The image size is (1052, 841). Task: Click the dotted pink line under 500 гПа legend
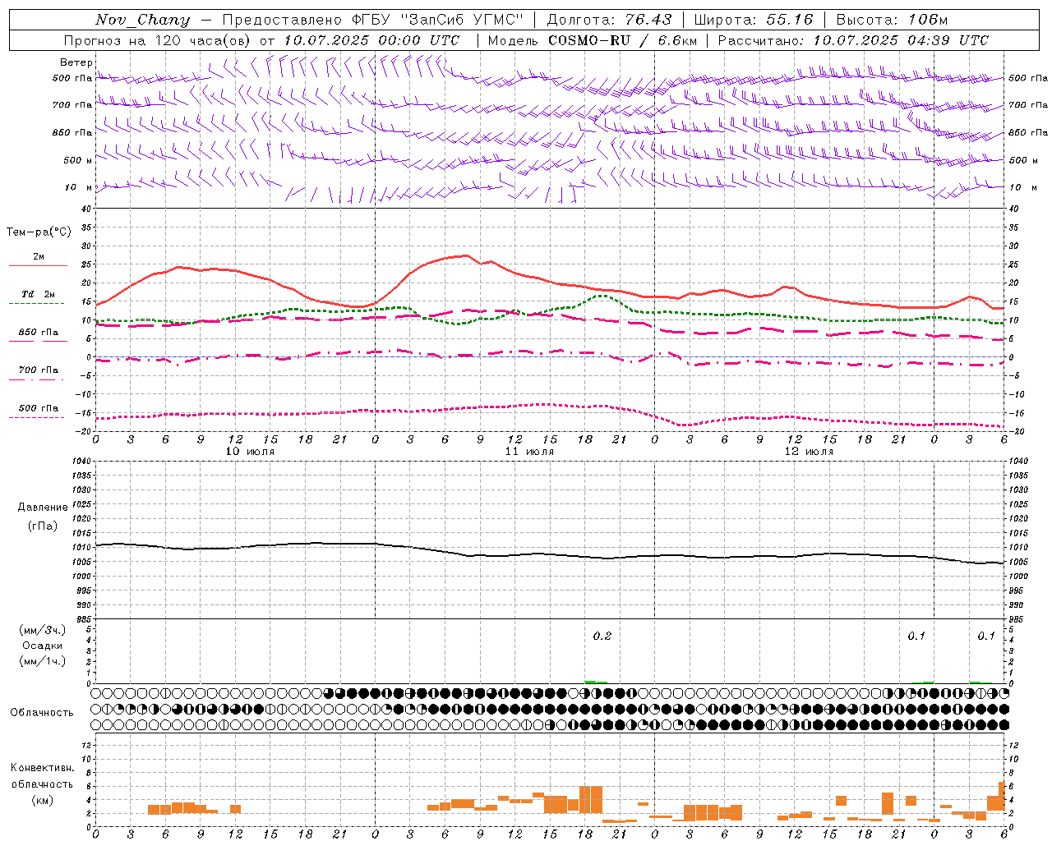(x=37, y=418)
